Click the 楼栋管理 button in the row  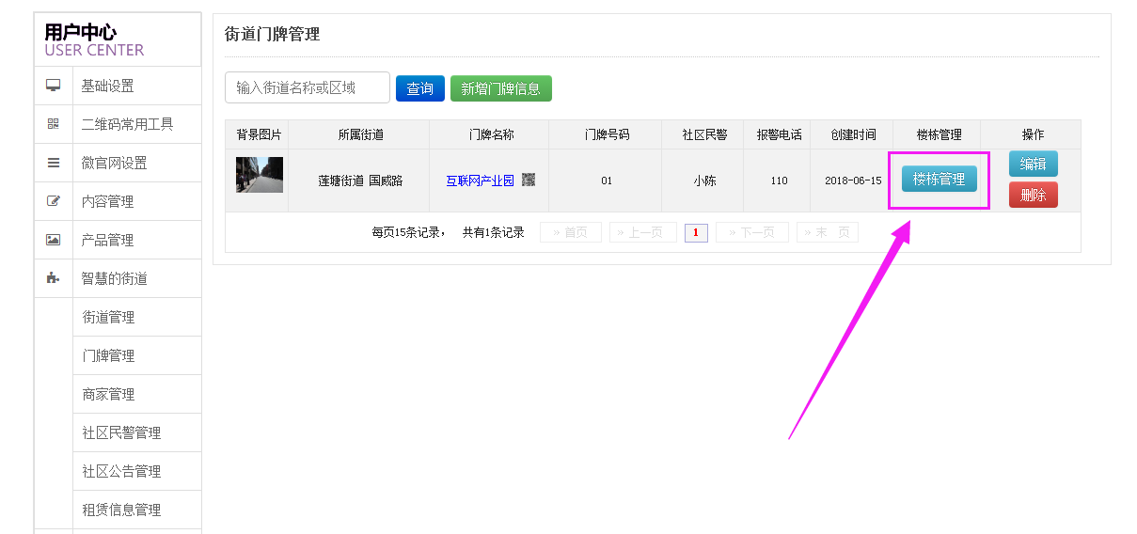coord(940,179)
